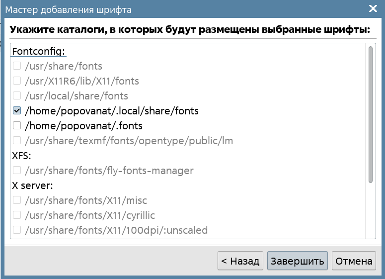Viewport: 385px width, 279px height.
Task: Click the 100dpi/:unscaled fonts checkbox
Action: pyautogui.click(x=17, y=230)
